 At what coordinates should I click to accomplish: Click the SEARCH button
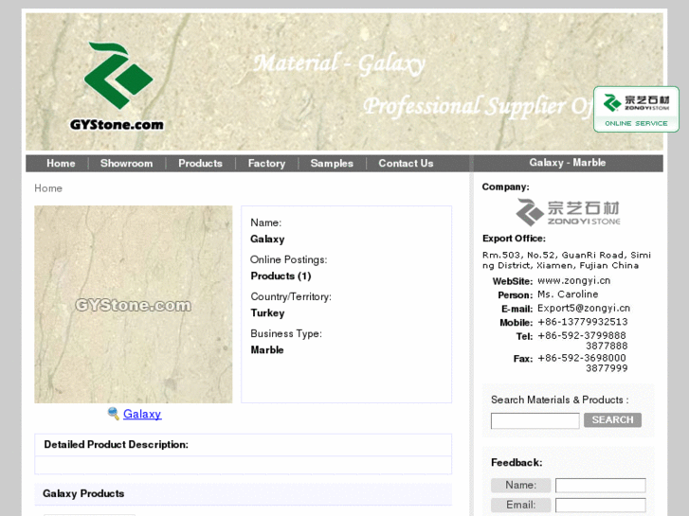pyautogui.click(x=612, y=419)
